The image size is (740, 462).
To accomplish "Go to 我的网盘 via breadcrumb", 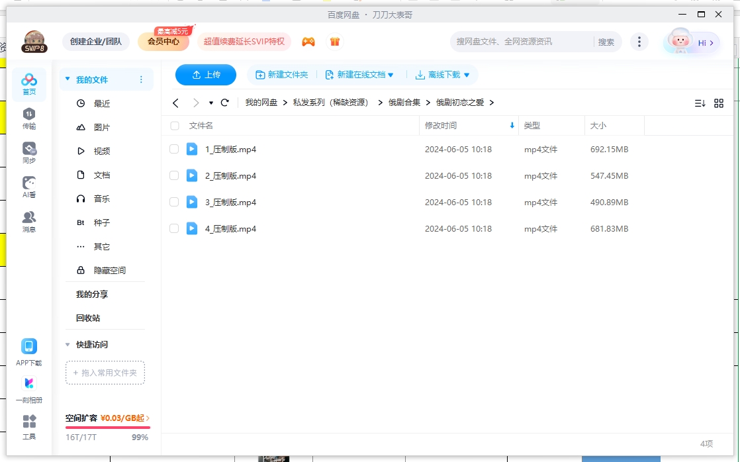I will (261, 103).
